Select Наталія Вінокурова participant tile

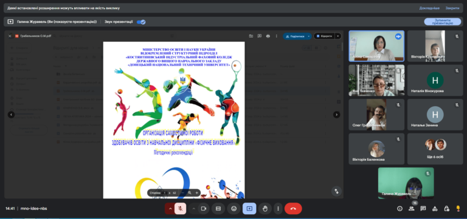(x=435, y=80)
